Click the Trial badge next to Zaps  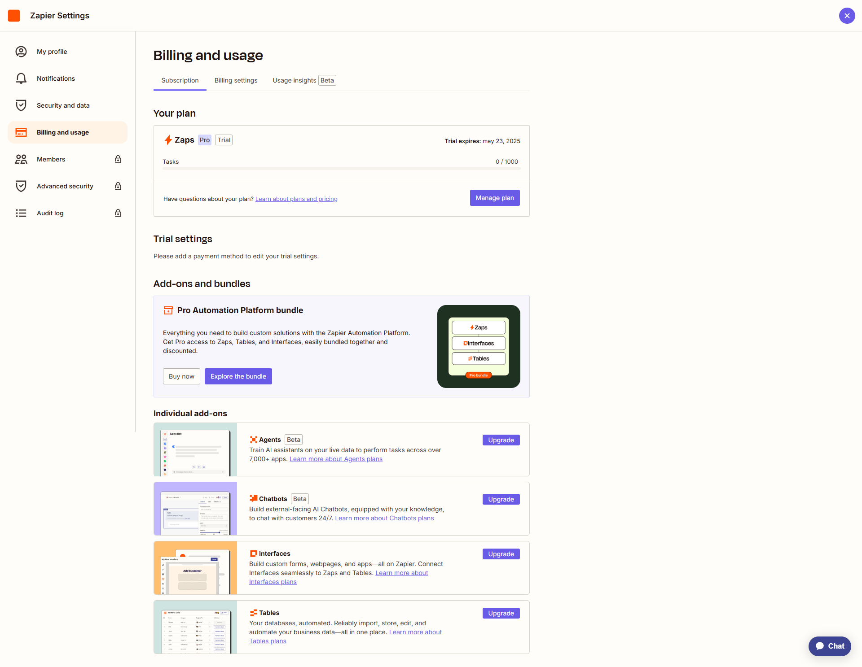coord(224,140)
